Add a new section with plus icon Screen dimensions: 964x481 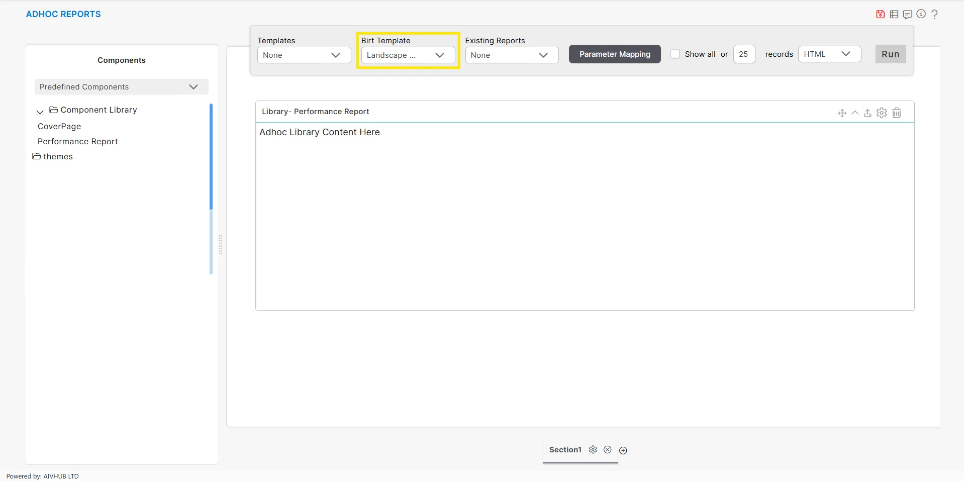point(623,450)
